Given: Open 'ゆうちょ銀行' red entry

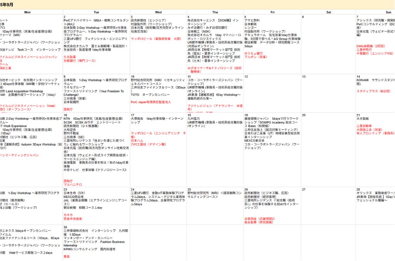Looking at the screenshot, I should pos(253,54).
